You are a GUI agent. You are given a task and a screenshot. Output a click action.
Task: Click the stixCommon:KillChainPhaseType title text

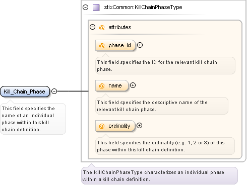(x=143, y=7)
